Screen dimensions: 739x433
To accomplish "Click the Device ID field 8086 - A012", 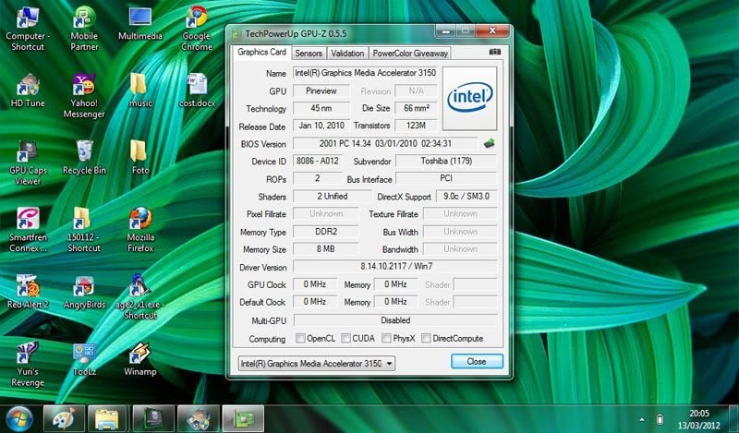I will pos(317,162).
